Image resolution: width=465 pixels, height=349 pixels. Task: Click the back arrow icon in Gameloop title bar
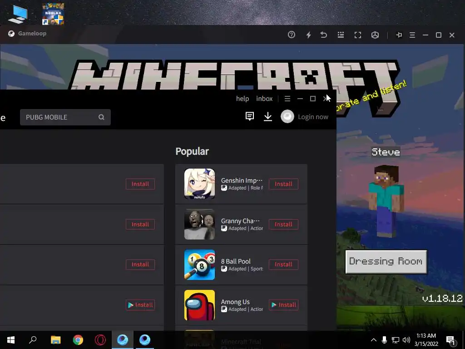tap(324, 35)
